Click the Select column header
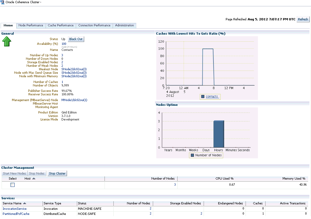 [13, 179]
